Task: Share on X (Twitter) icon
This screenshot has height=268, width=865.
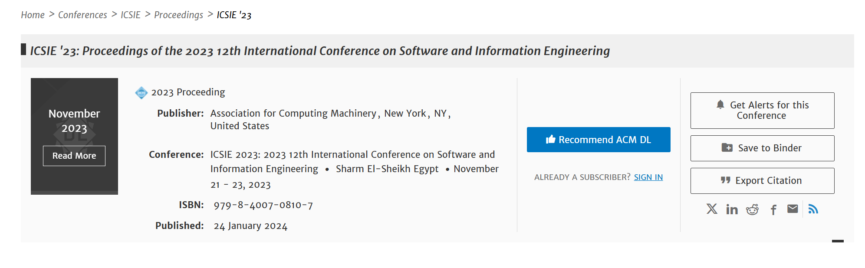Action: point(712,209)
